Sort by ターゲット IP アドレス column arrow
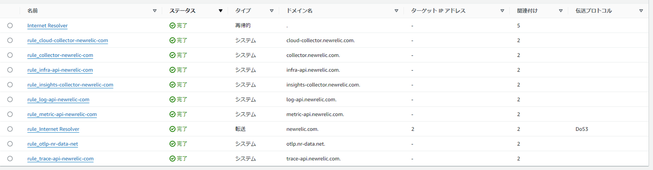The width and height of the screenshot is (653, 170). click(x=502, y=11)
